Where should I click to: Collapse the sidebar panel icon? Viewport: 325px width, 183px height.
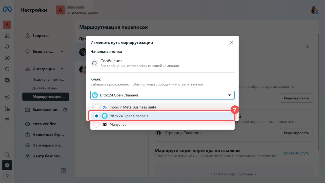tap(64, 171)
